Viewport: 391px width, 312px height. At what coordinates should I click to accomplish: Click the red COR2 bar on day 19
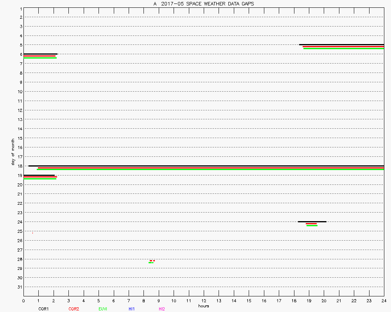[x=40, y=177]
